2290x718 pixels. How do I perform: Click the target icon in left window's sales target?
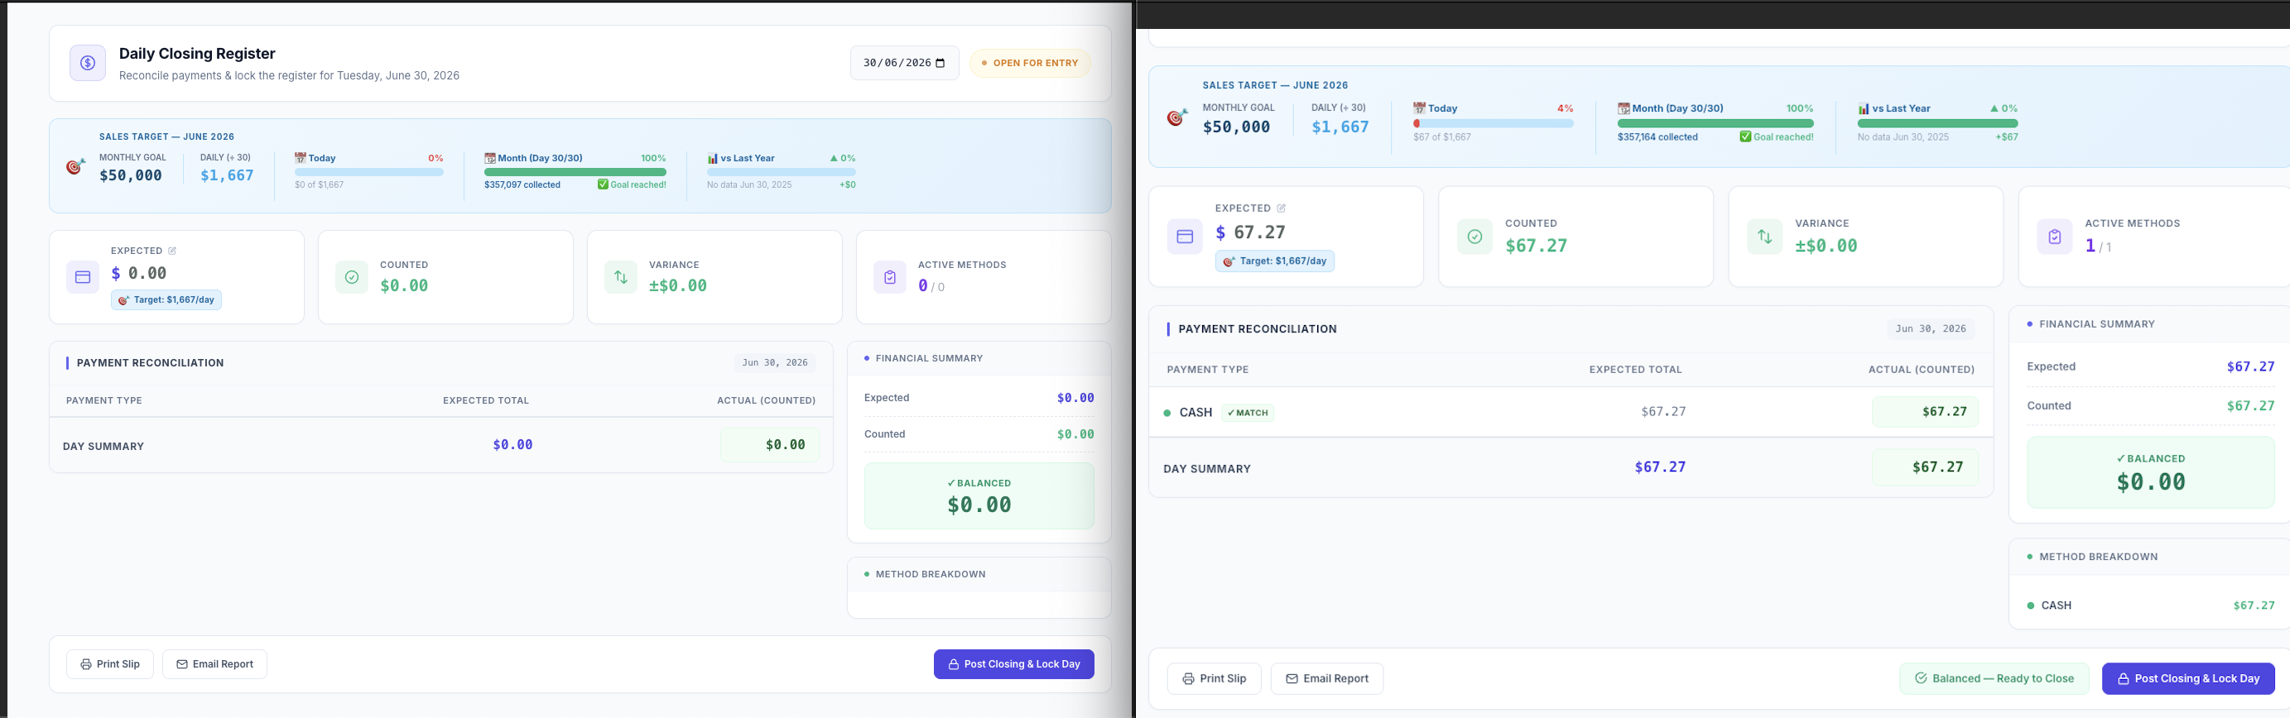[x=75, y=166]
